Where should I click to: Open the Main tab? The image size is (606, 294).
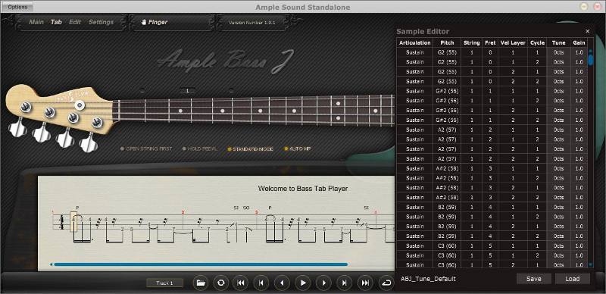(x=36, y=23)
